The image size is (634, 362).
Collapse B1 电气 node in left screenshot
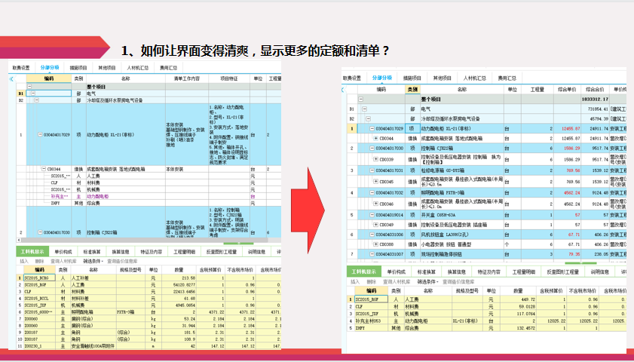(33, 94)
